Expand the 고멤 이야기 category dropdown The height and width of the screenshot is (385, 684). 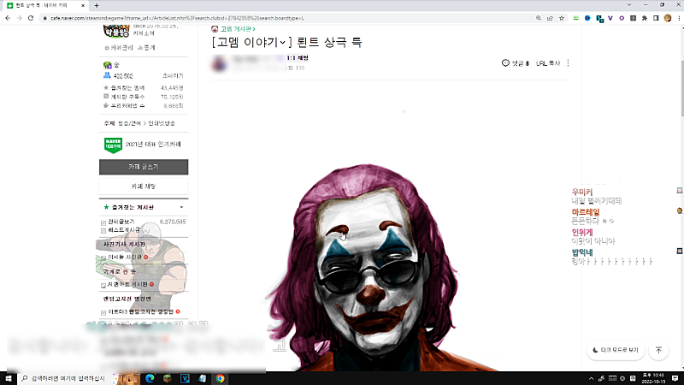[x=282, y=42]
